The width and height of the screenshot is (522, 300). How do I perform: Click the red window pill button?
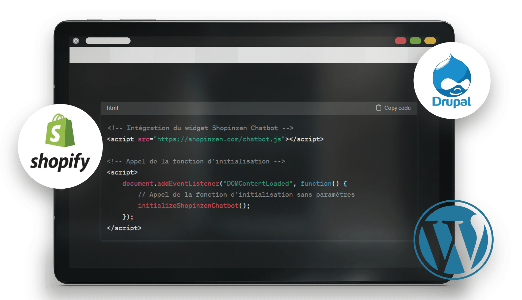coord(401,41)
